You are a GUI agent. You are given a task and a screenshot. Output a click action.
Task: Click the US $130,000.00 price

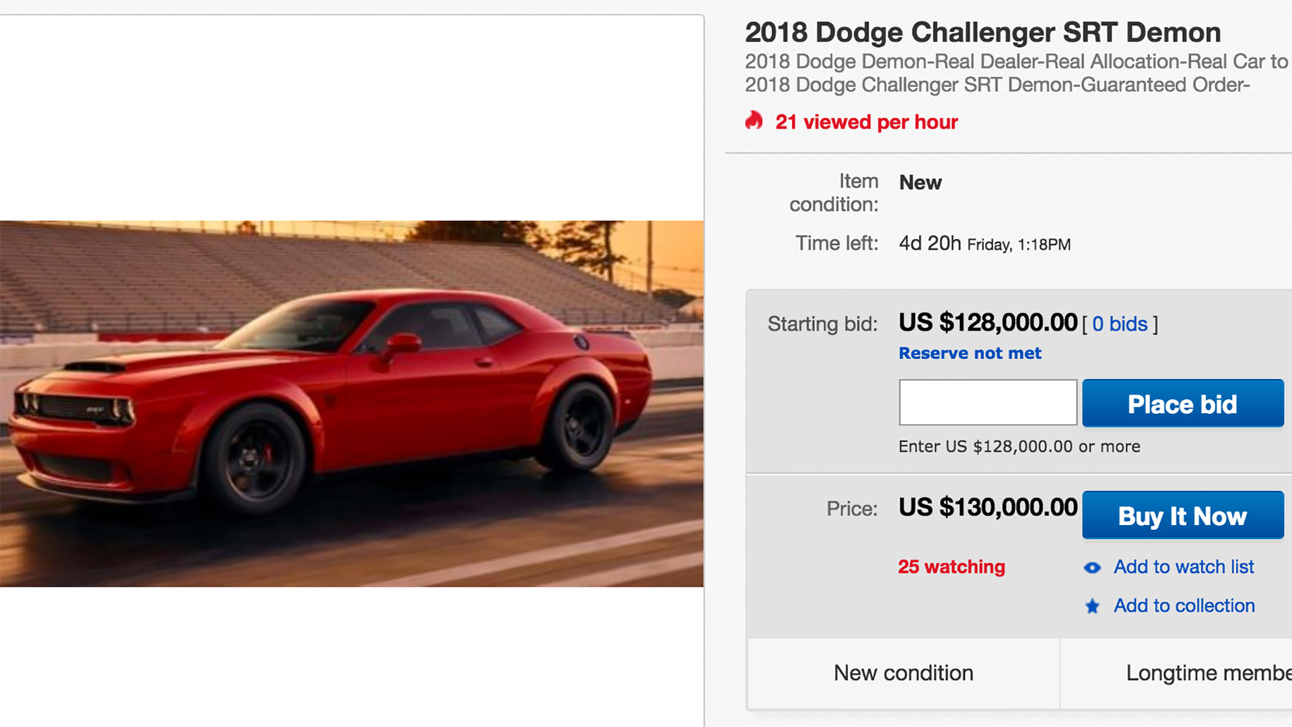(x=988, y=508)
